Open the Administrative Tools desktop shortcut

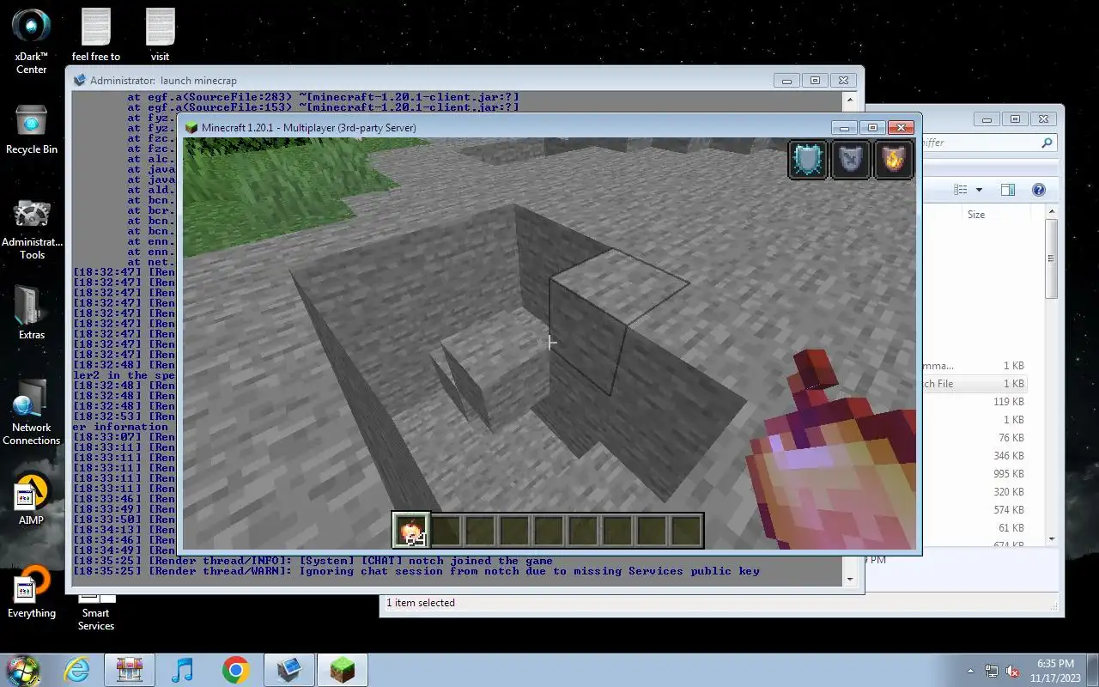(32, 230)
